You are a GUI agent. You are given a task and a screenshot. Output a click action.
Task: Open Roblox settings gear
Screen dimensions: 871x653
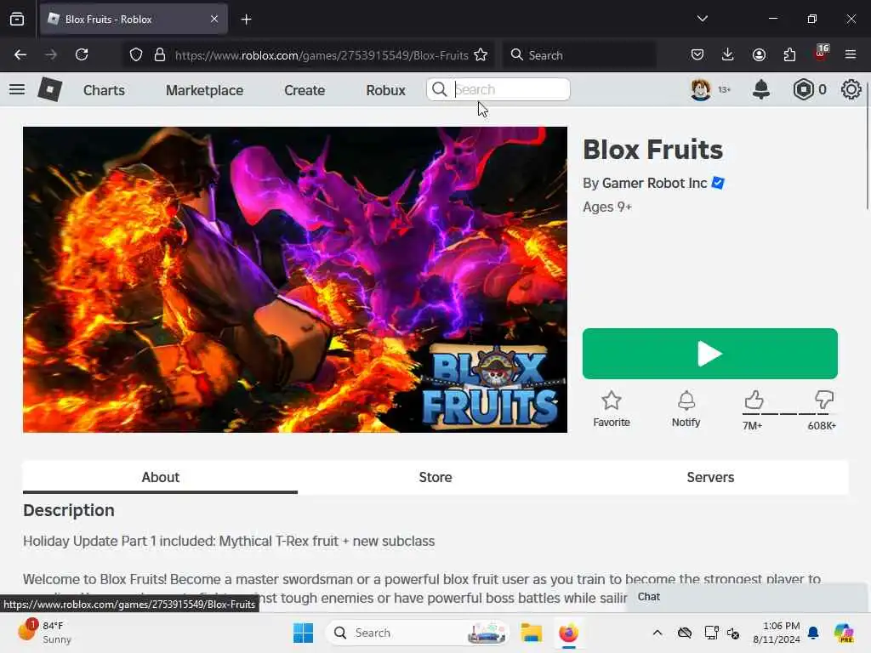851,89
